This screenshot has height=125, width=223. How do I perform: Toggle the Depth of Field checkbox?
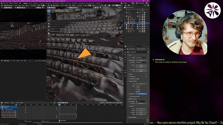[129, 99]
